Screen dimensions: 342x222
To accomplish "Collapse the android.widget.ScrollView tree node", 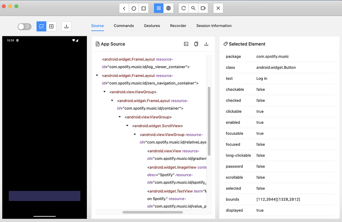I will [127, 126].
